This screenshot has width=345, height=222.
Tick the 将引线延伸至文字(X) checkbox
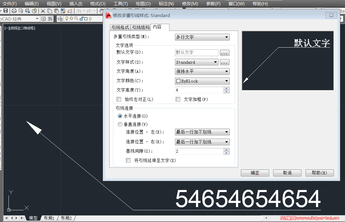[x=128, y=161]
